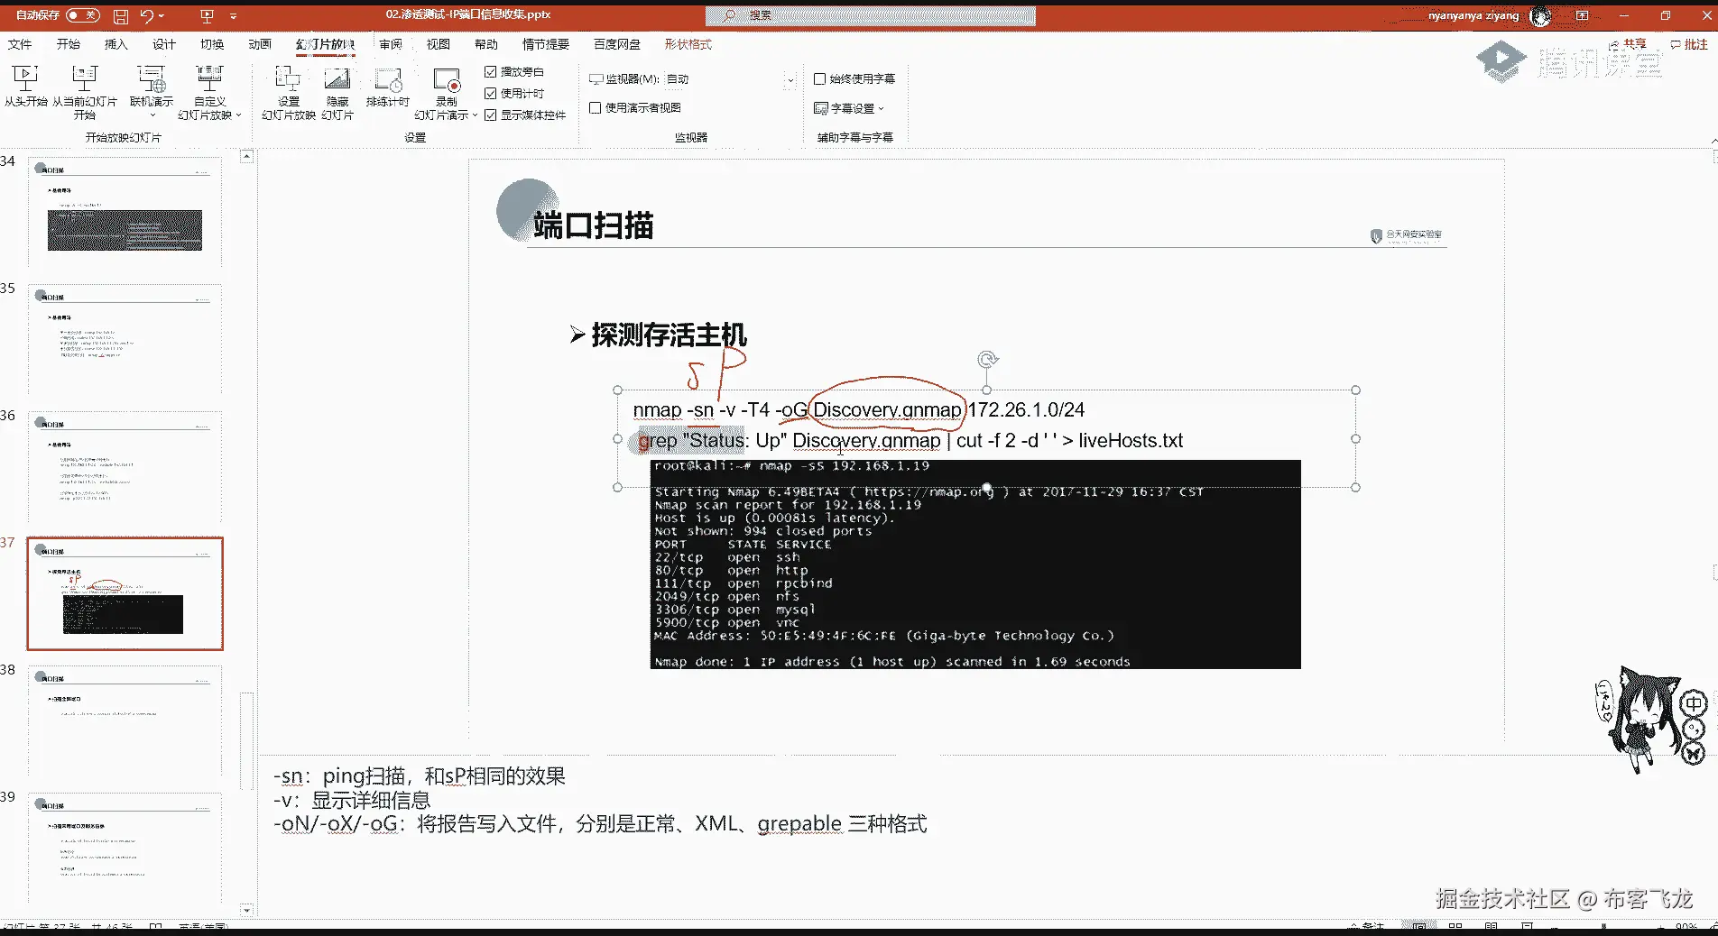Open the 文件 menu

(x=20, y=44)
